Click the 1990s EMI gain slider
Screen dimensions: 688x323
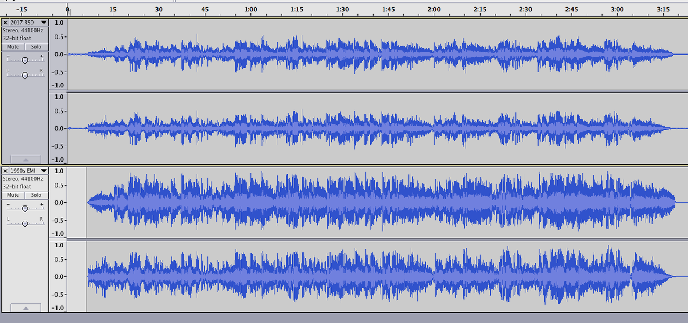pos(25,209)
